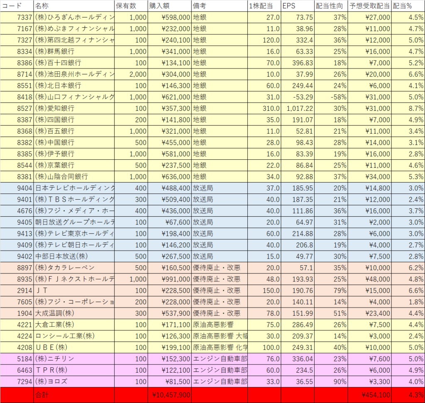The width and height of the screenshot is (425, 403).
Task: Select payout ratio 90%
Action: [x=340, y=381]
